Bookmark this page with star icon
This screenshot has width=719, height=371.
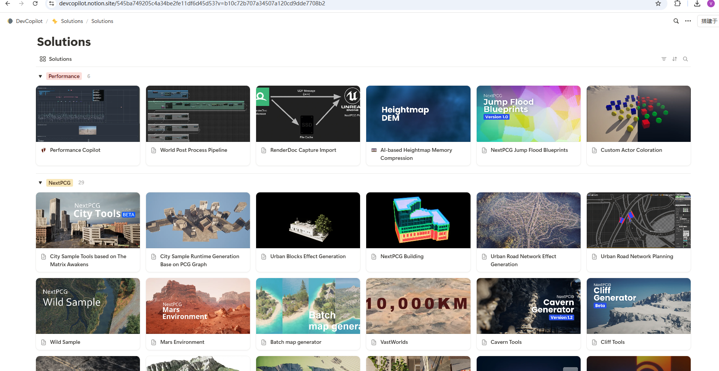pos(658,3)
